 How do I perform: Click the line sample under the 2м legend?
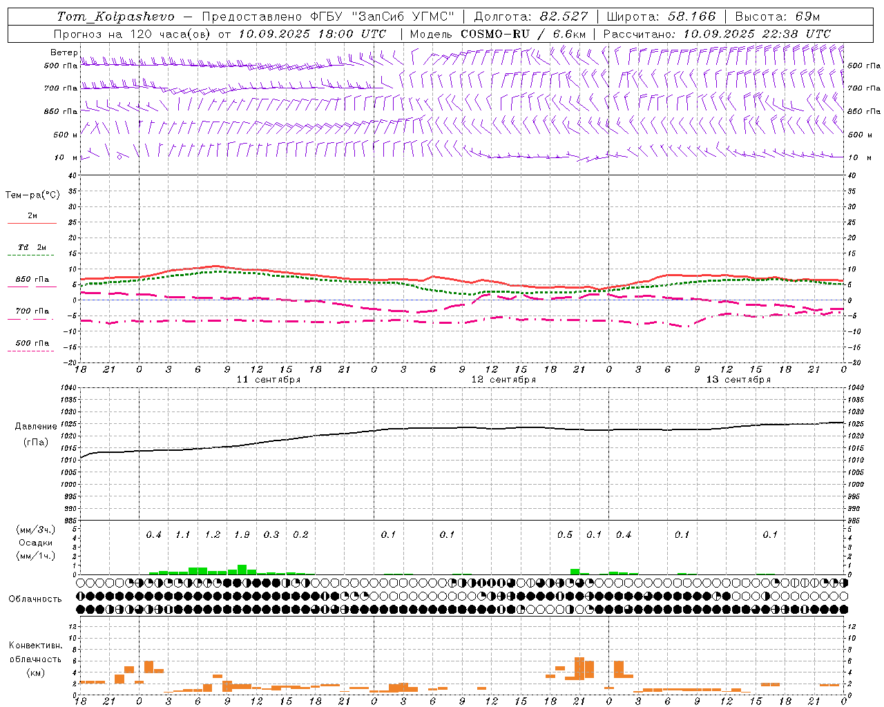coord(32,224)
